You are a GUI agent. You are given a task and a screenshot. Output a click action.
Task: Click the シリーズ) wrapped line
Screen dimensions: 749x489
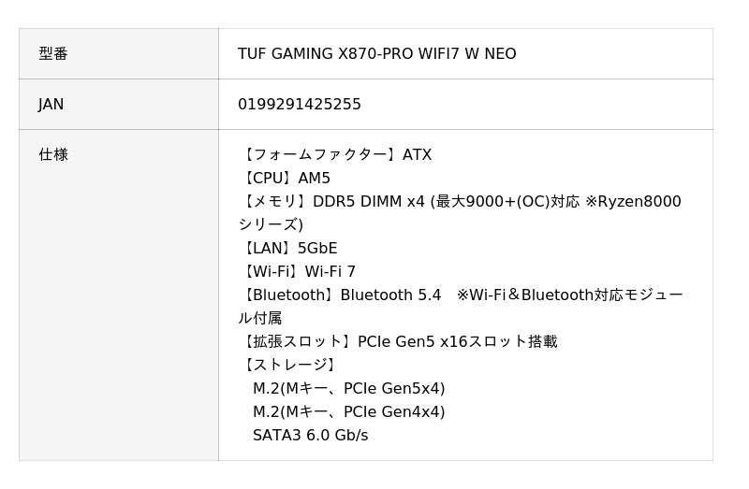[271, 225]
